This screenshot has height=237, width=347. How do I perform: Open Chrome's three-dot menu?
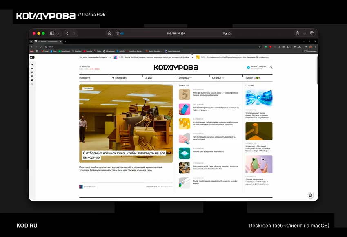coord(315,46)
